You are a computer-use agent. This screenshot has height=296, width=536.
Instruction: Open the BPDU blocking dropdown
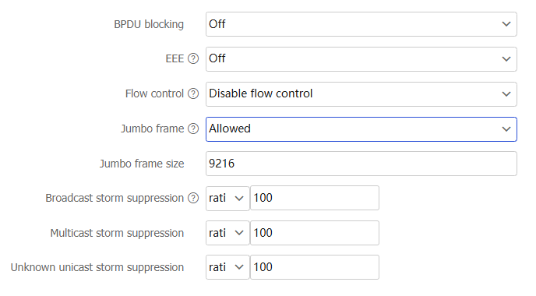(x=361, y=24)
